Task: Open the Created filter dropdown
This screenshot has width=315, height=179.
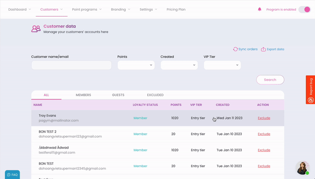Action: (179, 65)
